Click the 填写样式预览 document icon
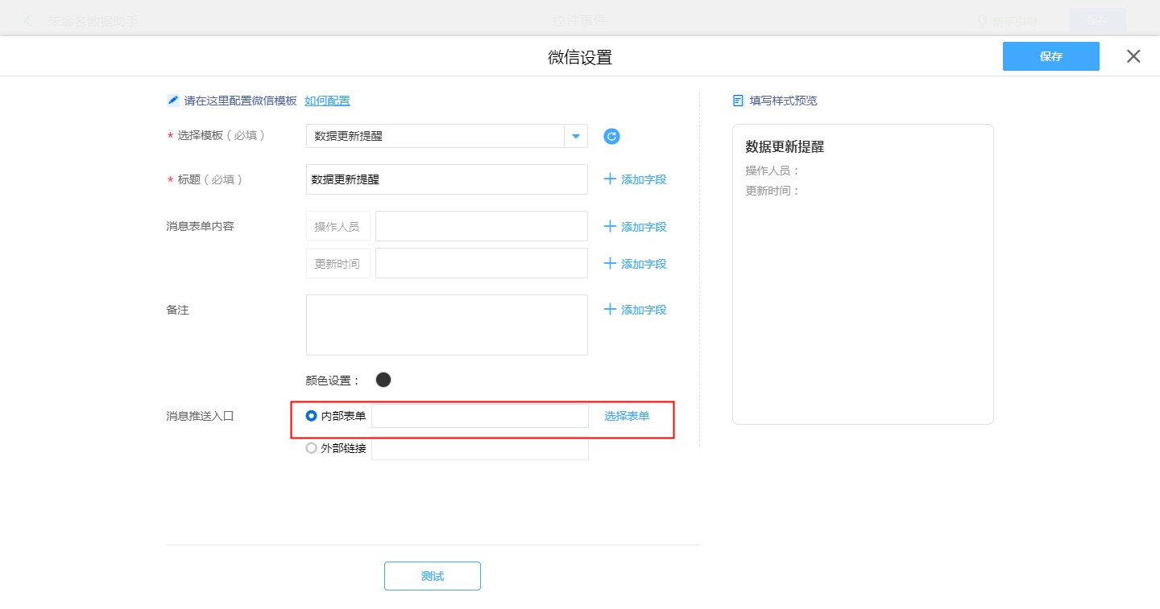Image resolution: width=1160 pixels, height=609 pixels. tap(738, 101)
